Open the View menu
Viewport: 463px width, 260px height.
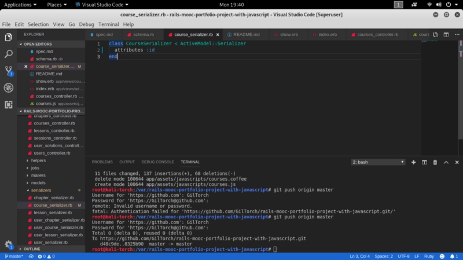pos(58,24)
